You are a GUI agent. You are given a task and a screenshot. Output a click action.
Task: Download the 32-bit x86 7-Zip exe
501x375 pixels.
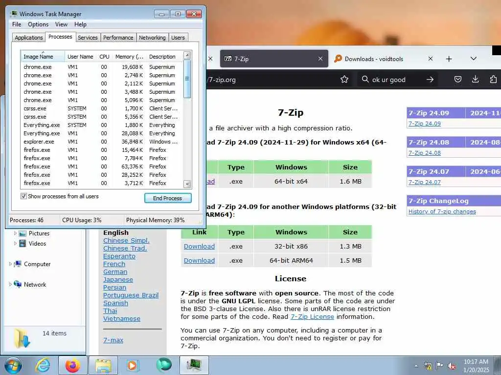[199, 247]
